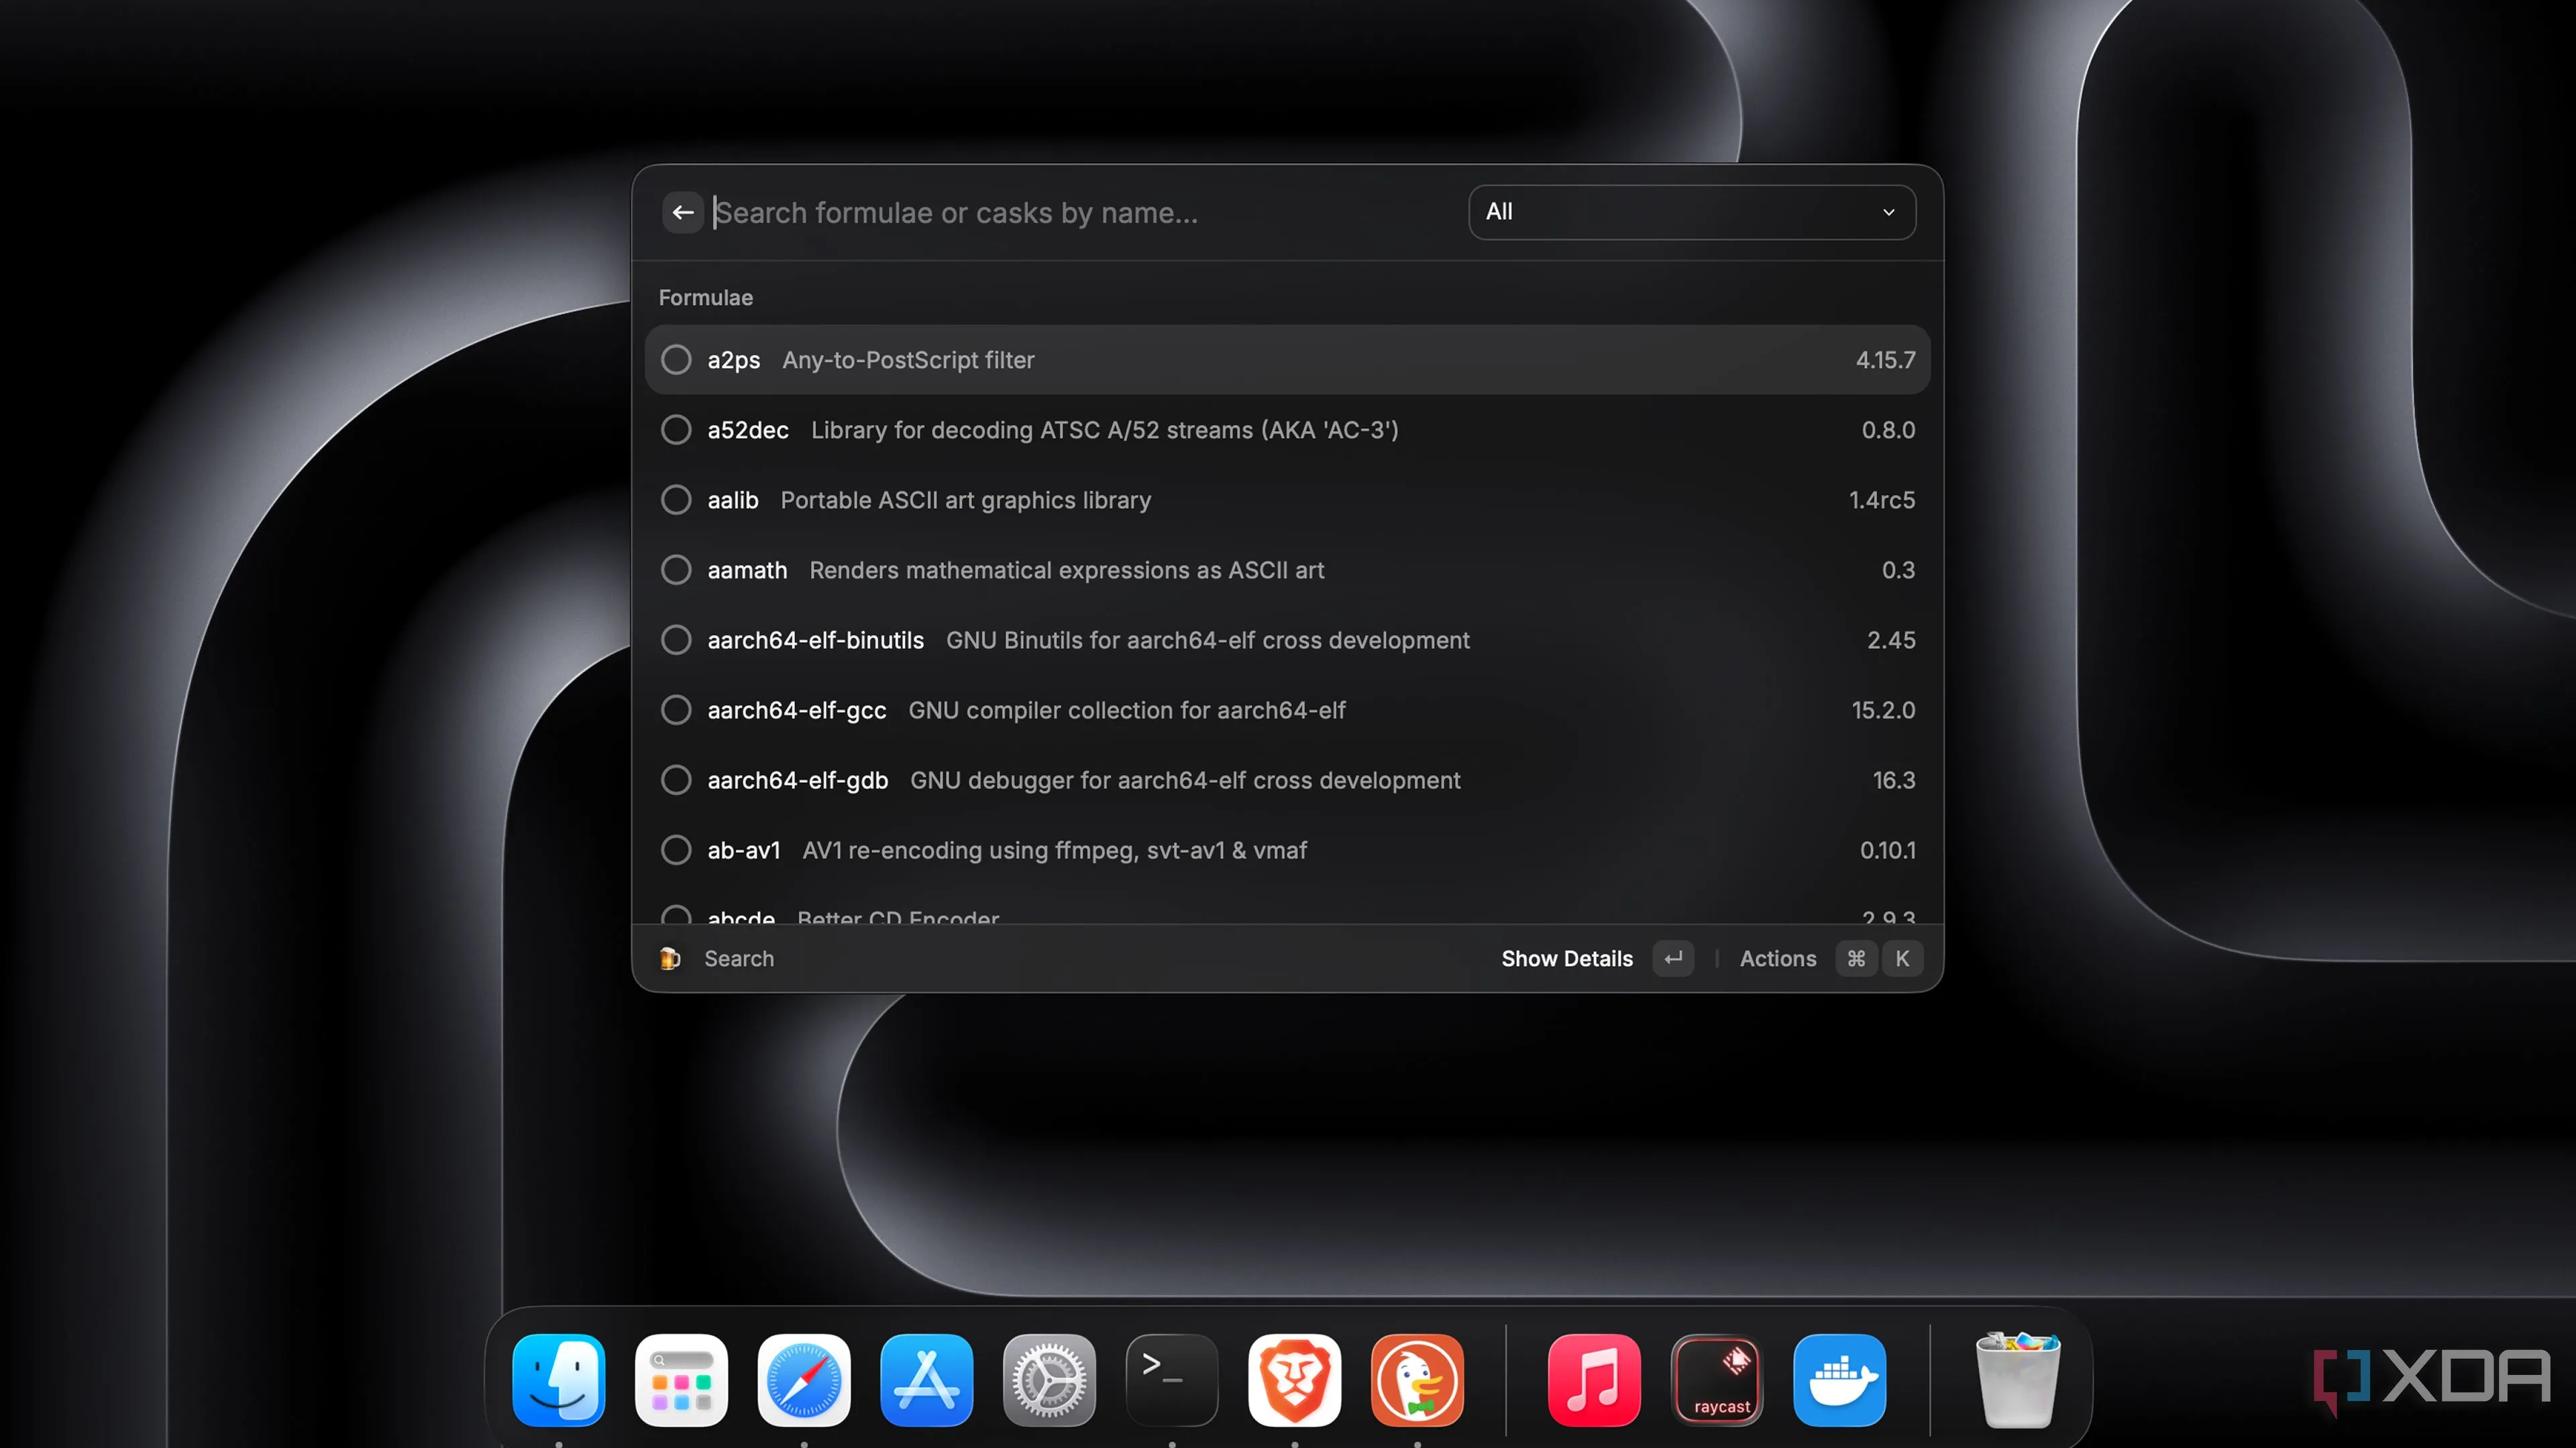Open Launchpad from the dock
The image size is (2576, 1448).
(681, 1380)
